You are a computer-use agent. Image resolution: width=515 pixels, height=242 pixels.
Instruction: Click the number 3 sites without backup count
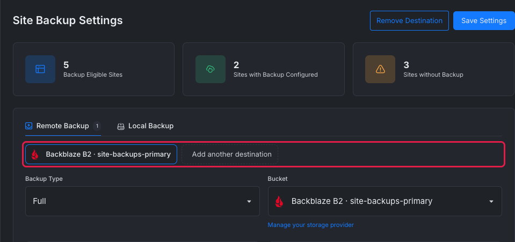coord(407,65)
